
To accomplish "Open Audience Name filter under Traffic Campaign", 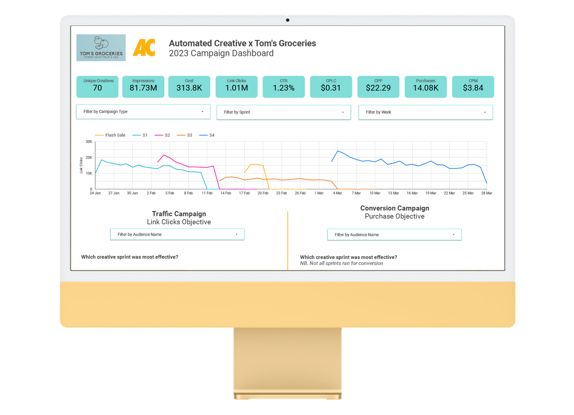I will [x=177, y=234].
